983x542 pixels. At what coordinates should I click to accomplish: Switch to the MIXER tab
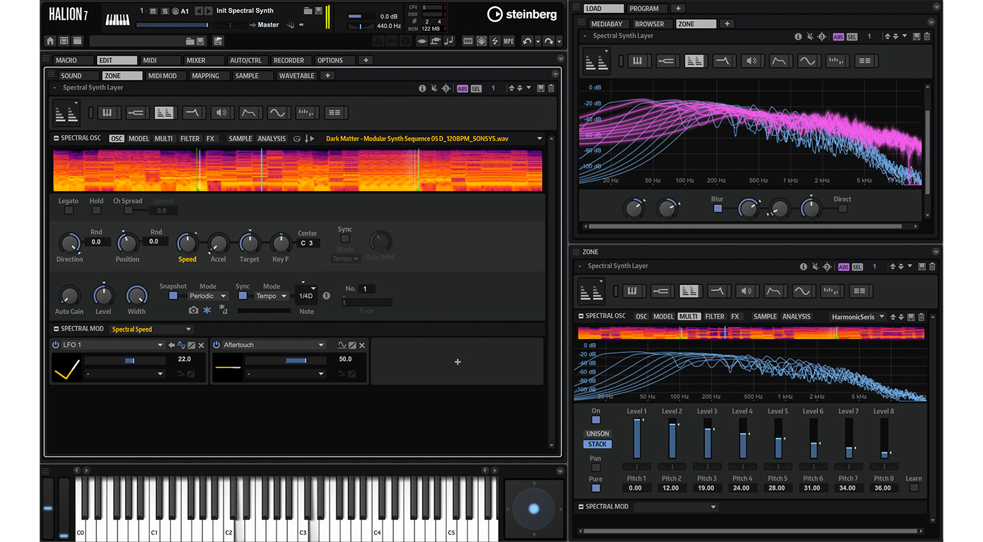[196, 61]
